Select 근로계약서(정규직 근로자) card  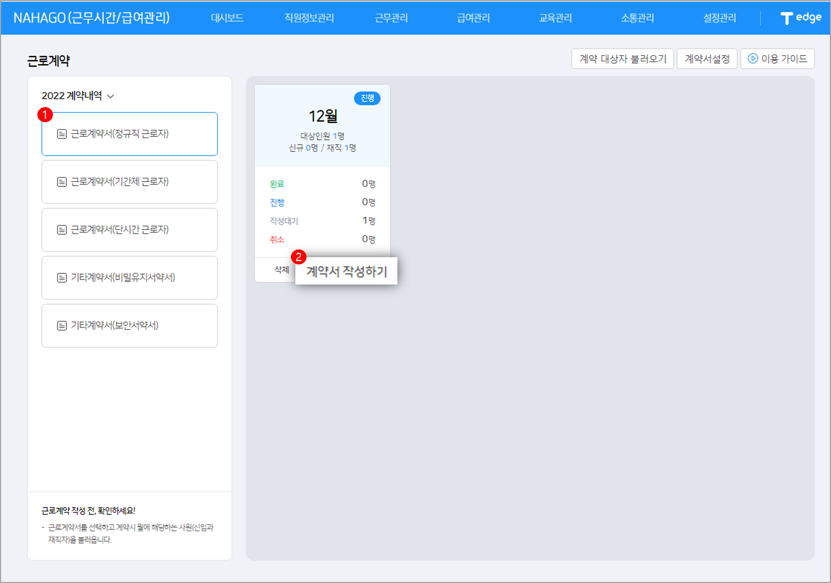129,134
